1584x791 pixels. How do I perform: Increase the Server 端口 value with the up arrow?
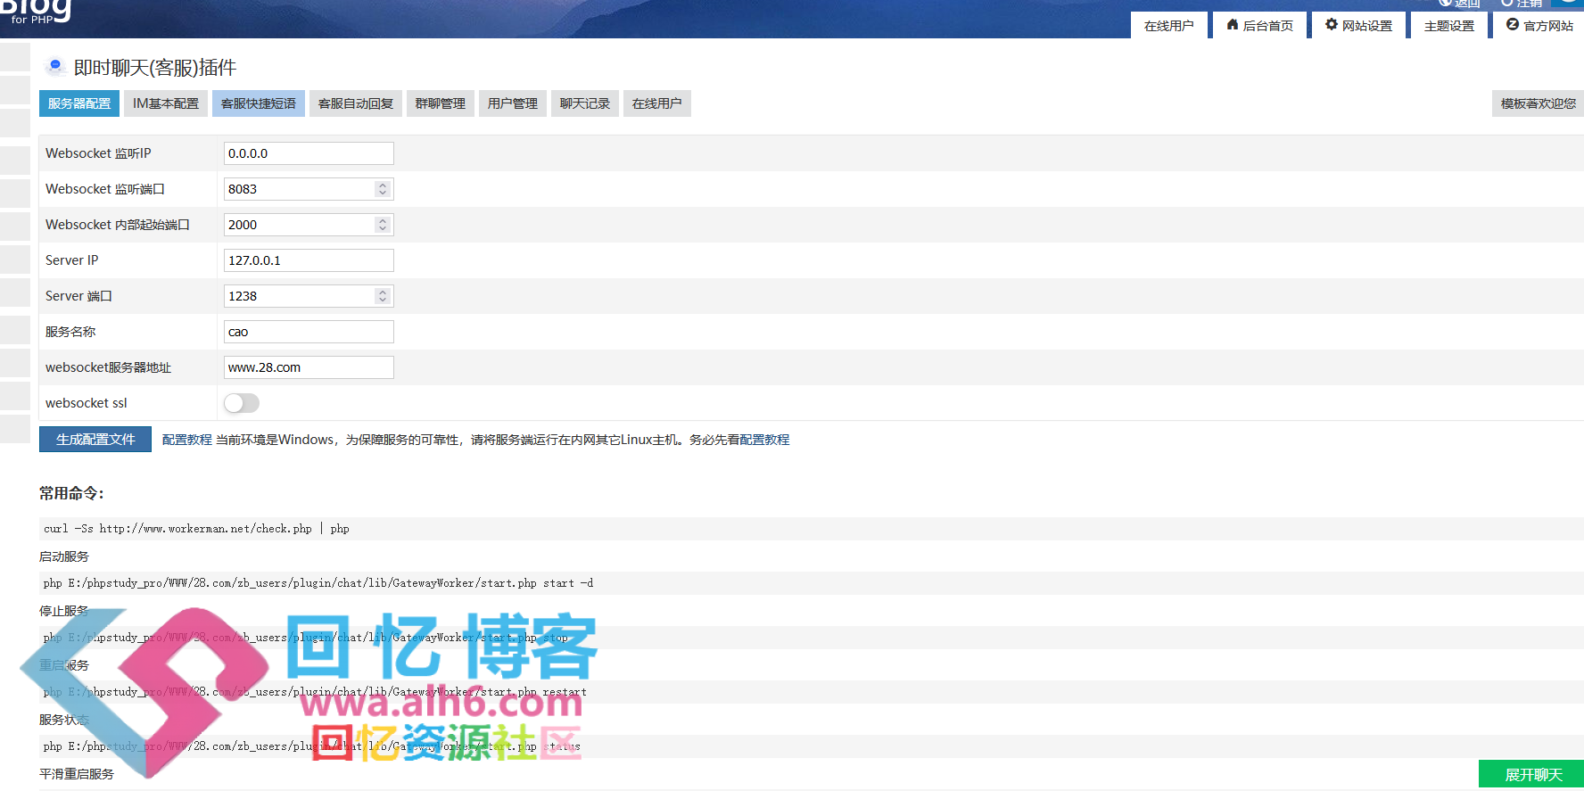coord(383,293)
